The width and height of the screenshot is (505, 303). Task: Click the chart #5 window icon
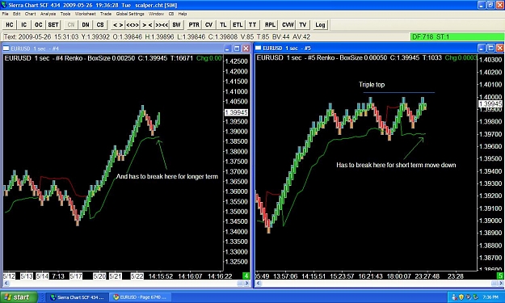click(259, 48)
